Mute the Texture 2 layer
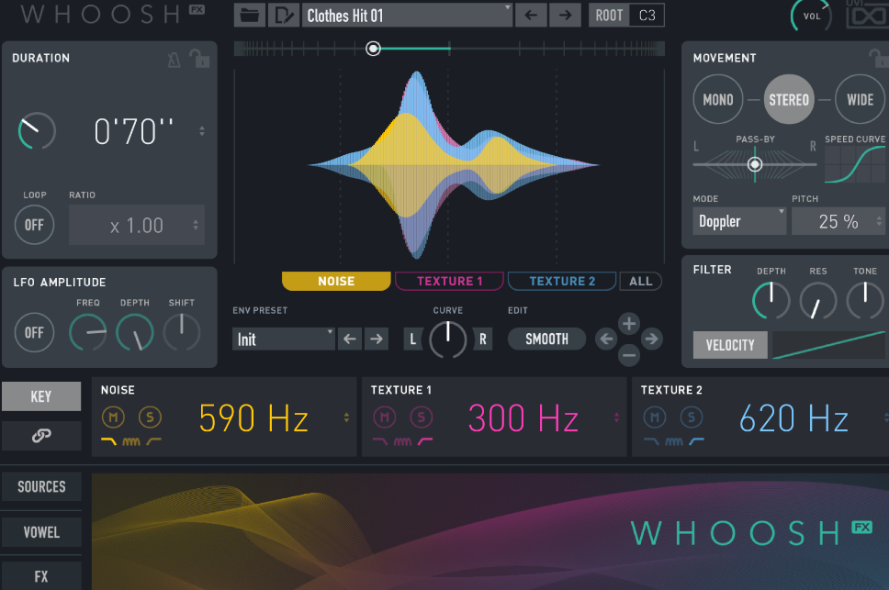 click(x=654, y=417)
